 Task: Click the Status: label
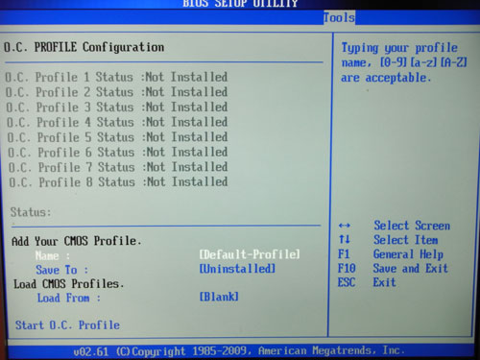coord(31,212)
